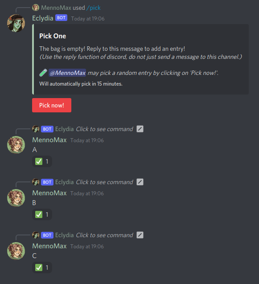Click MennoMax's avatar on message B

[x=16, y=198]
